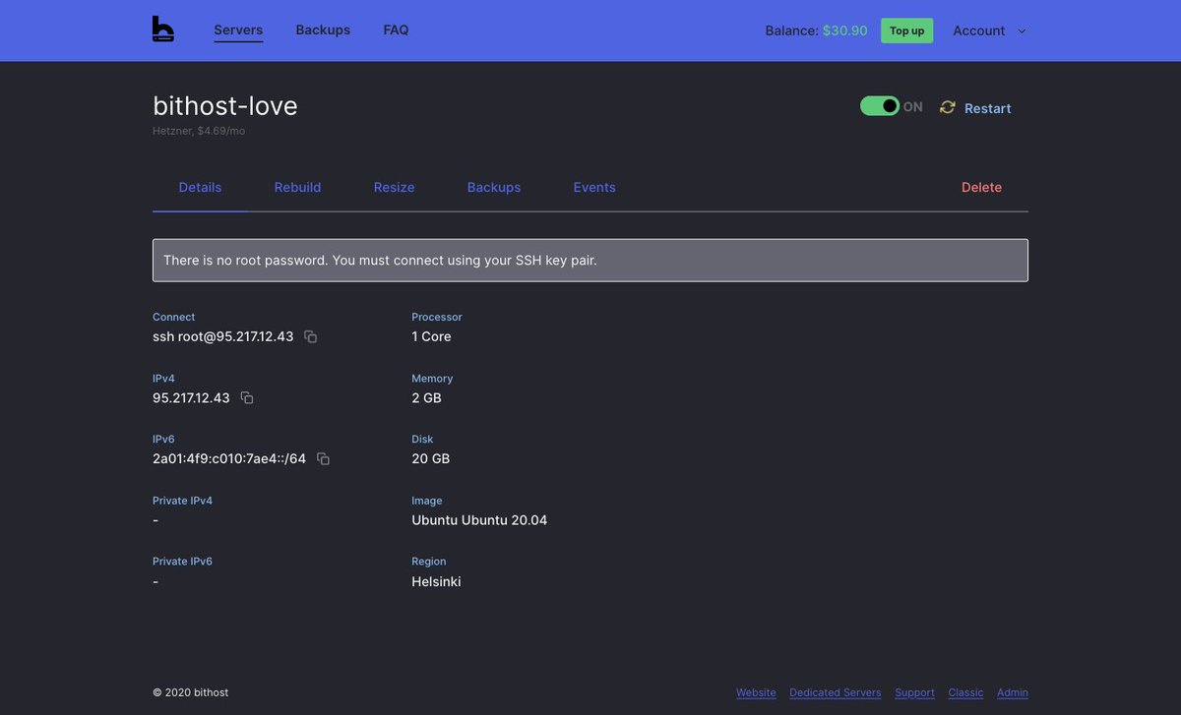The height and width of the screenshot is (715, 1181).
Task: Click the Disk label
Action: pyautogui.click(x=422, y=440)
